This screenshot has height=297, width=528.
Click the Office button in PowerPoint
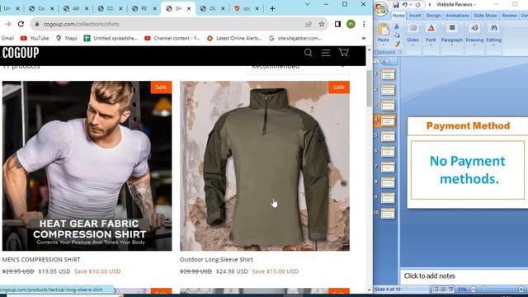[381, 8]
